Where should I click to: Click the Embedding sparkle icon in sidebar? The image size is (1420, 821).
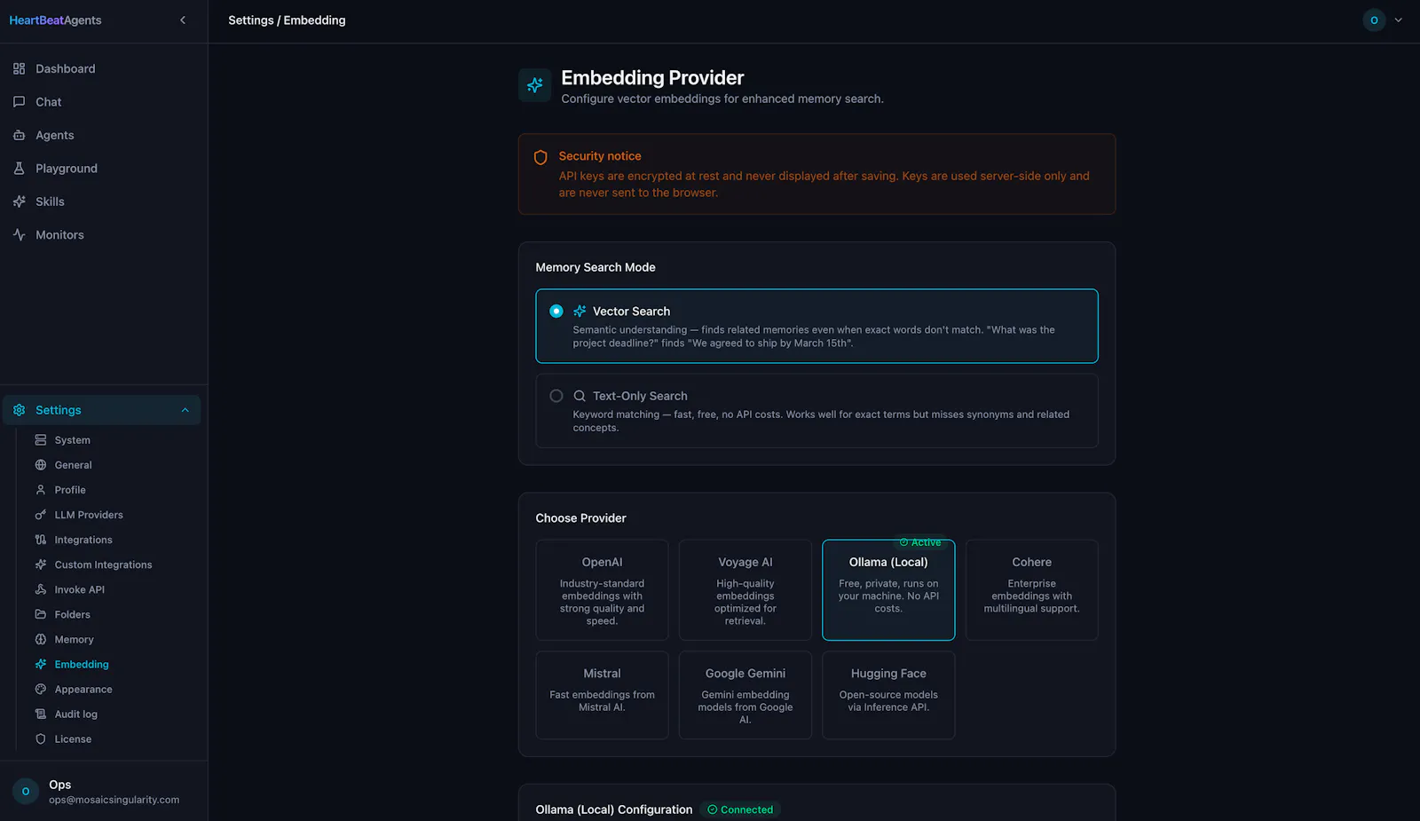click(40, 664)
